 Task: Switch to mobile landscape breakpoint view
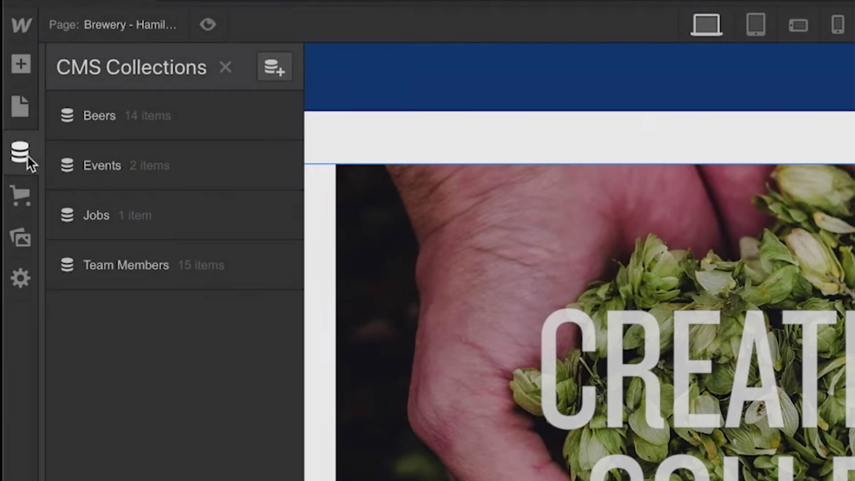pos(798,25)
